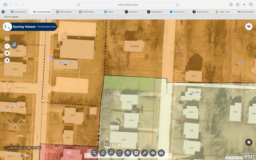Expand the sidebar dropdown chevron in Safari
256x160 pixels.
pyautogui.click(x=10, y=5)
